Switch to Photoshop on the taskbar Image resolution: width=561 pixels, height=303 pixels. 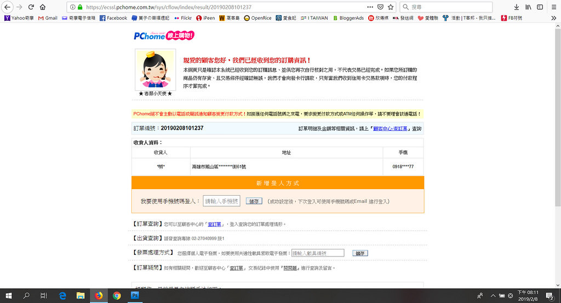[x=135, y=295]
